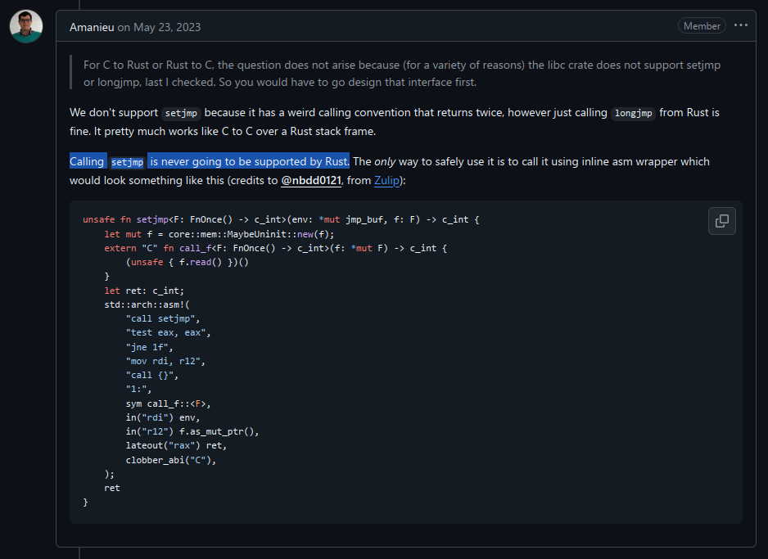768x559 pixels.
Task: Follow the Zulip hyperlink
Action: (x=386, y=181)
